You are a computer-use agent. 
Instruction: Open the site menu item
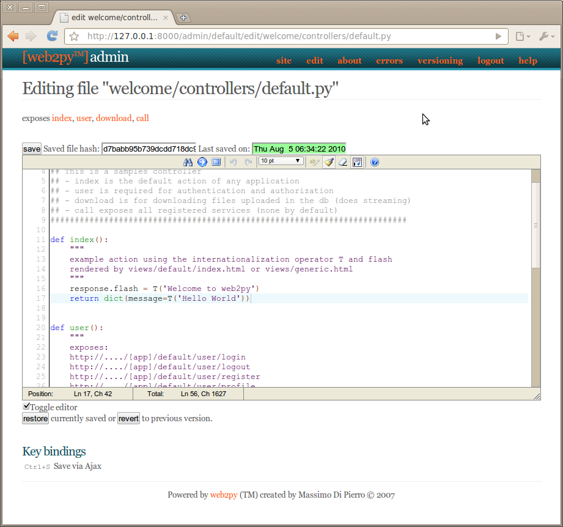(284, 61)
